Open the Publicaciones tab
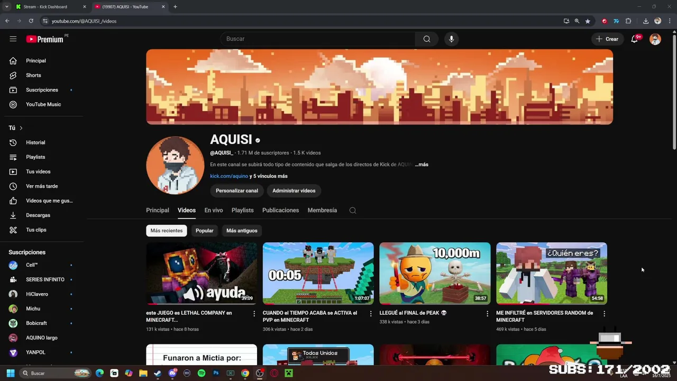 click(281, 211)
